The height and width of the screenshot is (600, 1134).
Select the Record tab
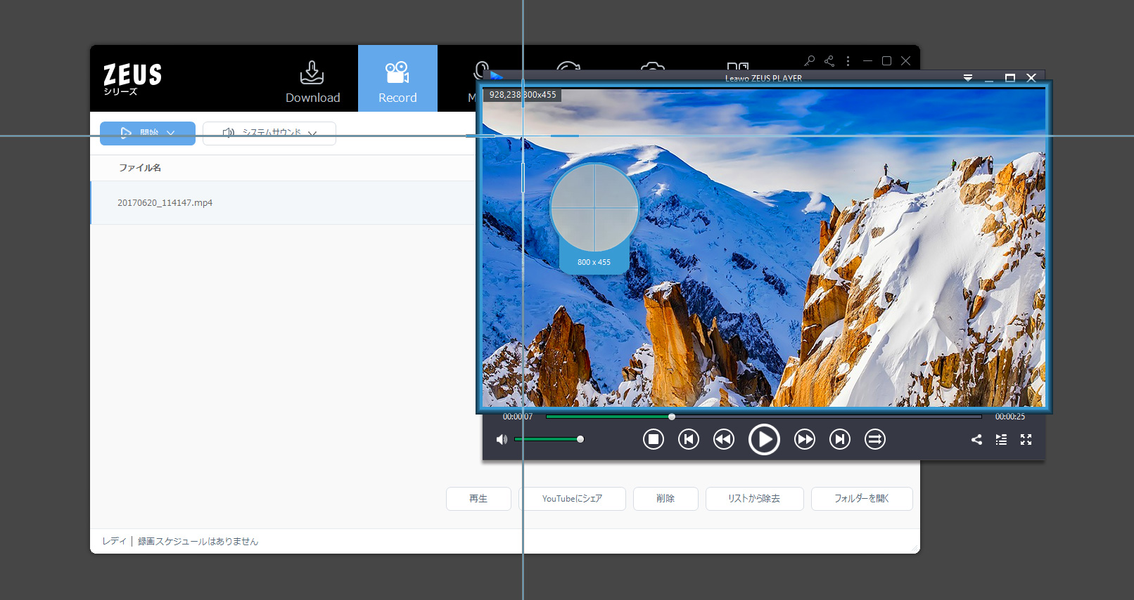point(397,79)
